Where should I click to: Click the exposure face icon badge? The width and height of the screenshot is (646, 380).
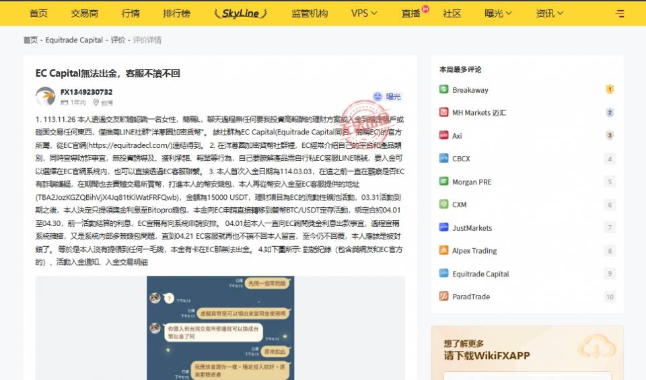coord(378,96)
